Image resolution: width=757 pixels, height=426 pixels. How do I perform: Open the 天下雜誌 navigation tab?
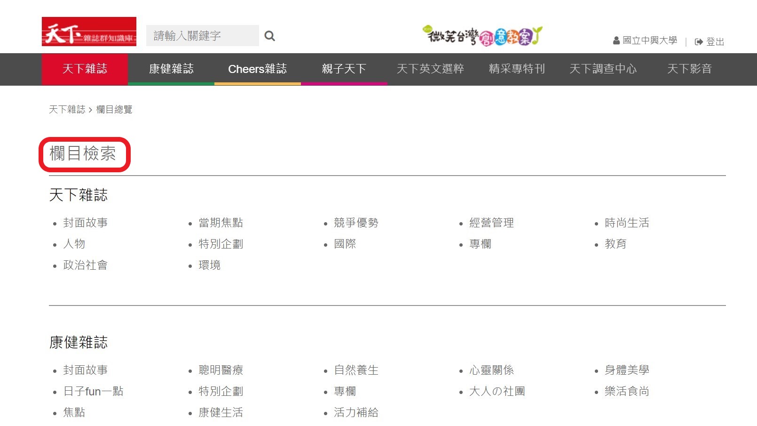coord(85,69)
